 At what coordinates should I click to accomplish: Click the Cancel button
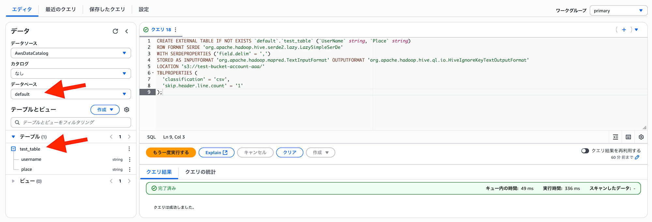pos(255,152)
